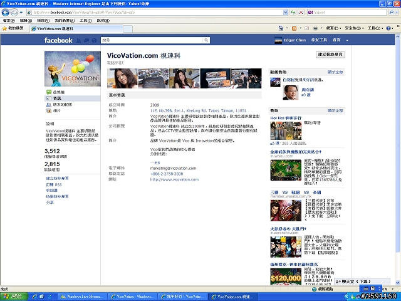Click marketing@vicovation.com email text

click(173, 168)
